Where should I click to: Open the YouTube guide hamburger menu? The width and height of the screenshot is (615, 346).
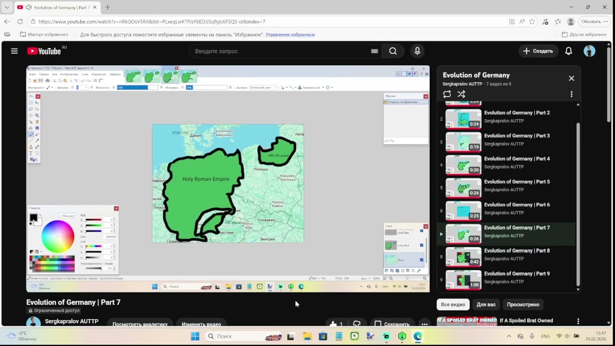point(14,51)
